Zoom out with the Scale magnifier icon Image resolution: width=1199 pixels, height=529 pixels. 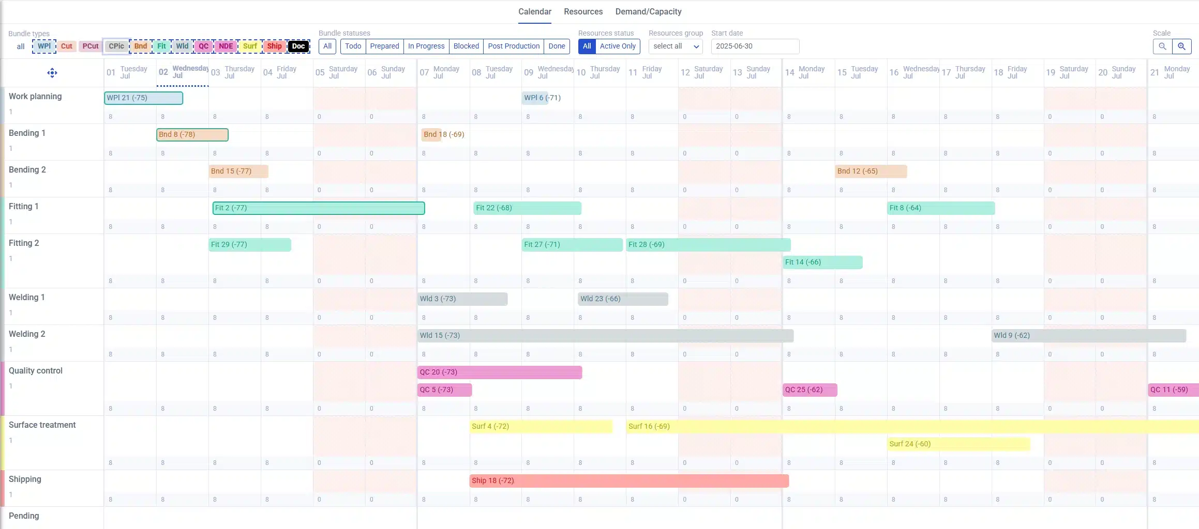click(1162, 46)
